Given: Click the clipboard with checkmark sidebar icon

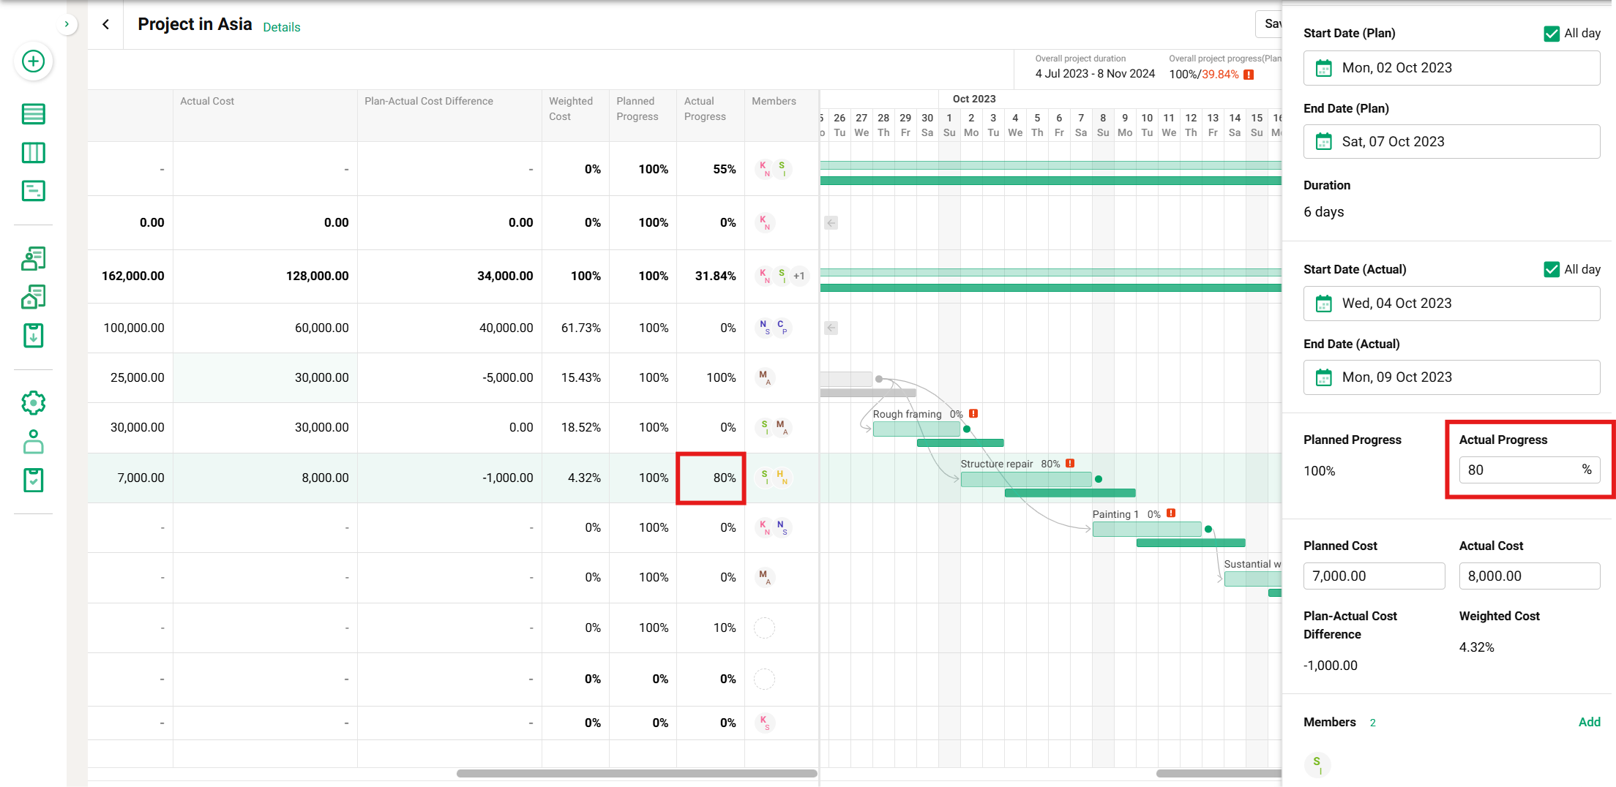Looking at the screenshot, I should (33, 481).
